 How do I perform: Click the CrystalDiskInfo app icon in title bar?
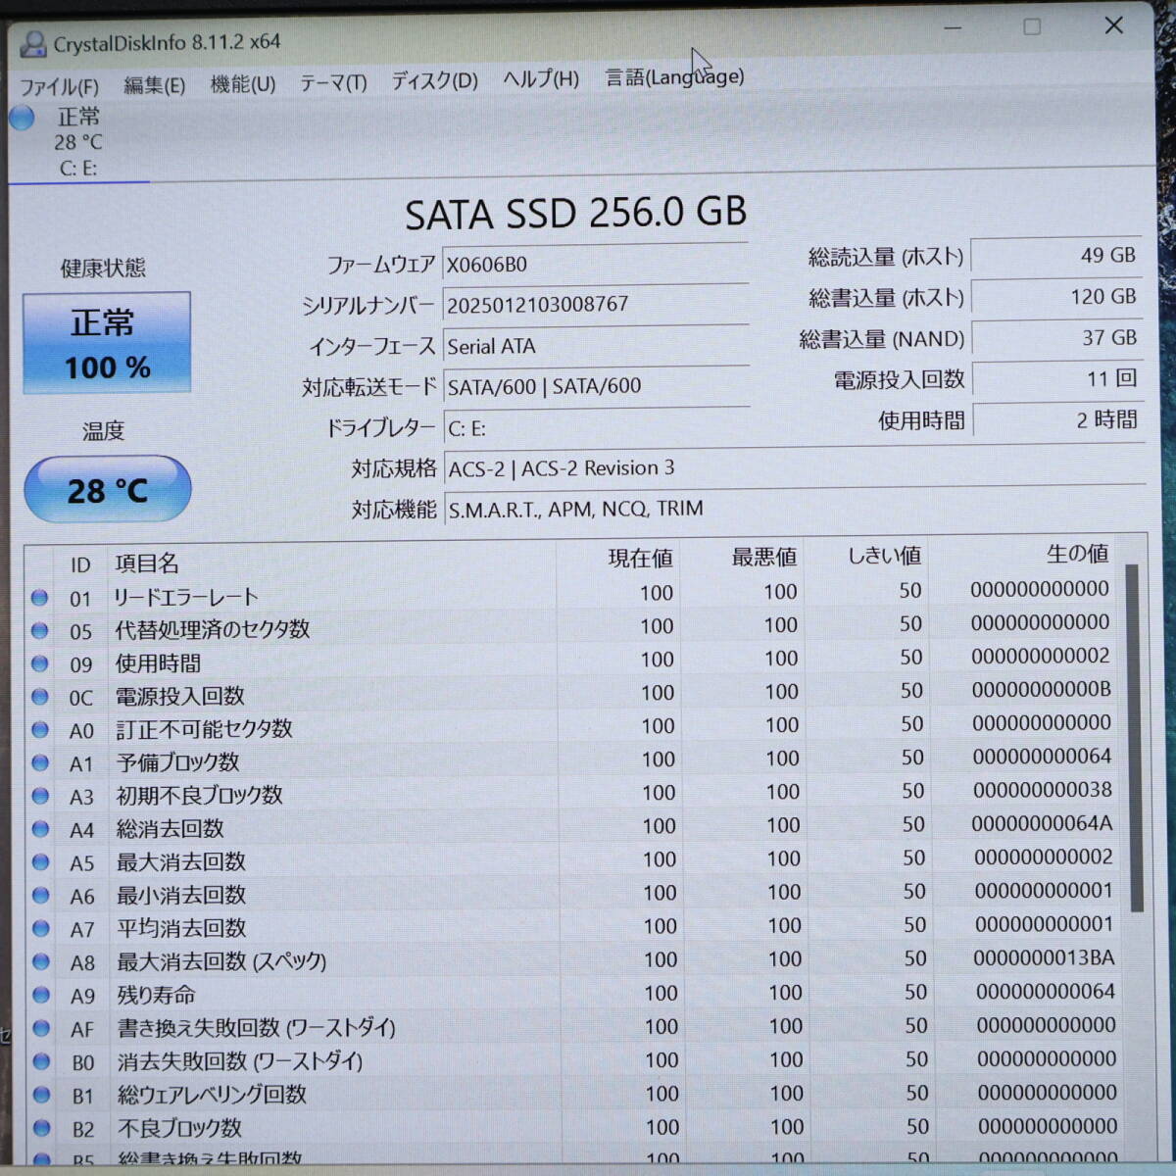pyautogui.click(x=33, y=43)
